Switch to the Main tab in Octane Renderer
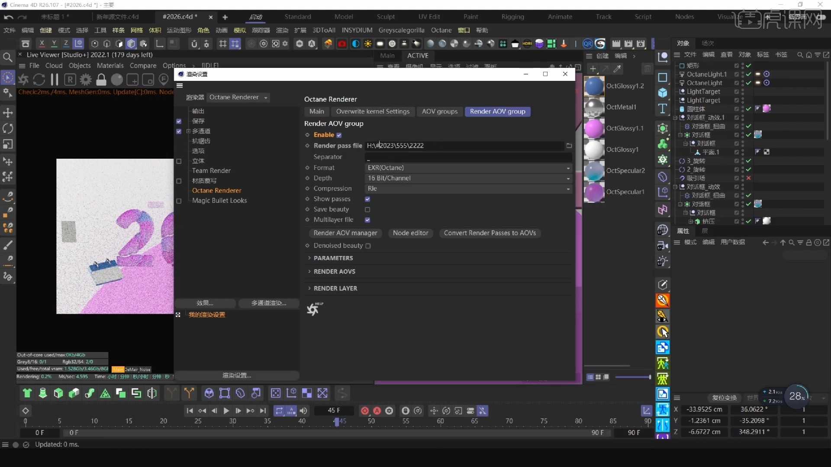Screen dimensions: 831x467 click(x=317, y=112)
